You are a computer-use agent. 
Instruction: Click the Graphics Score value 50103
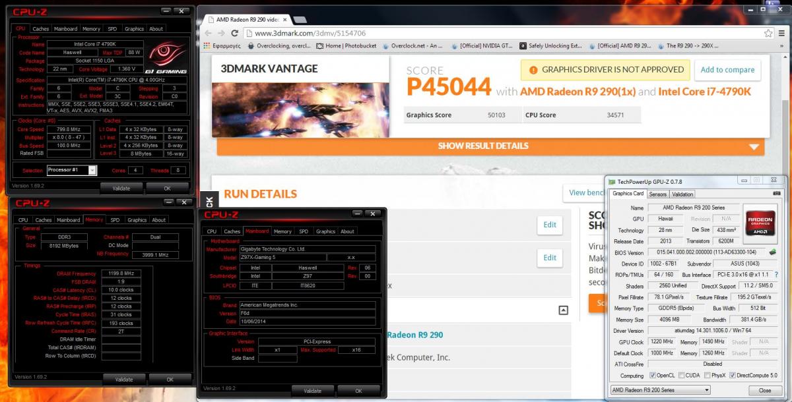click(x=496, y=115)
